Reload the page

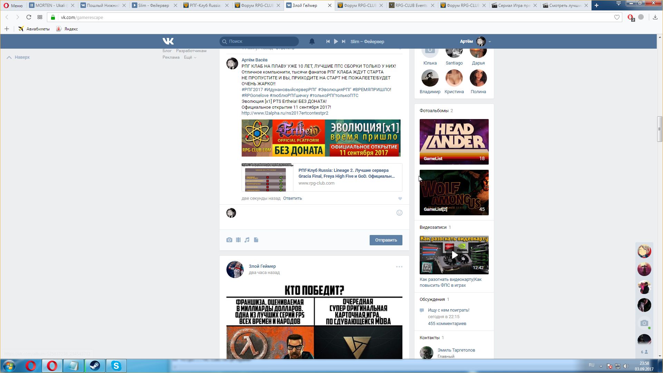tap(29, 17)
